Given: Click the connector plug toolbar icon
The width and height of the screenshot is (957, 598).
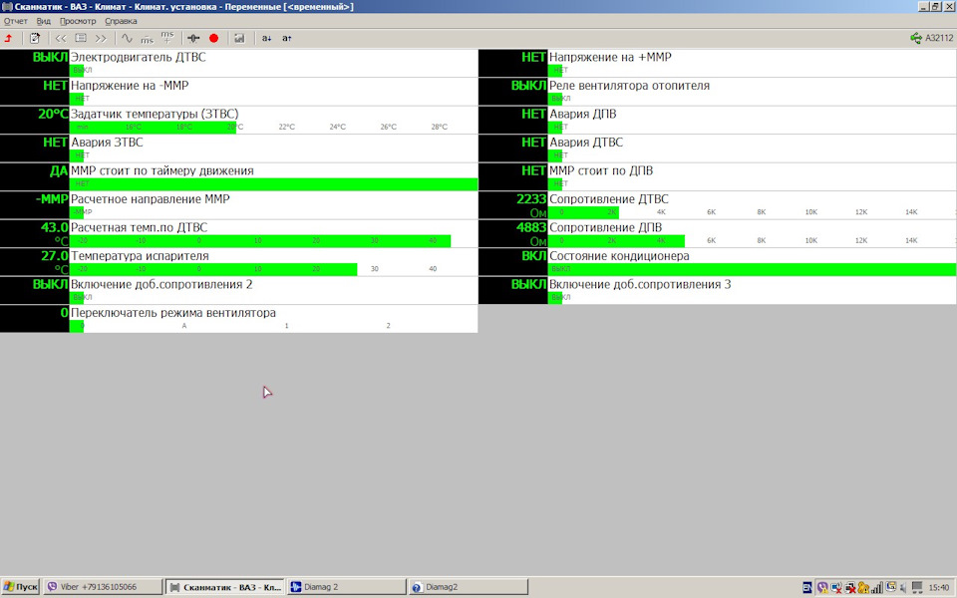Looking at the screenshot, I should [193, 39].
